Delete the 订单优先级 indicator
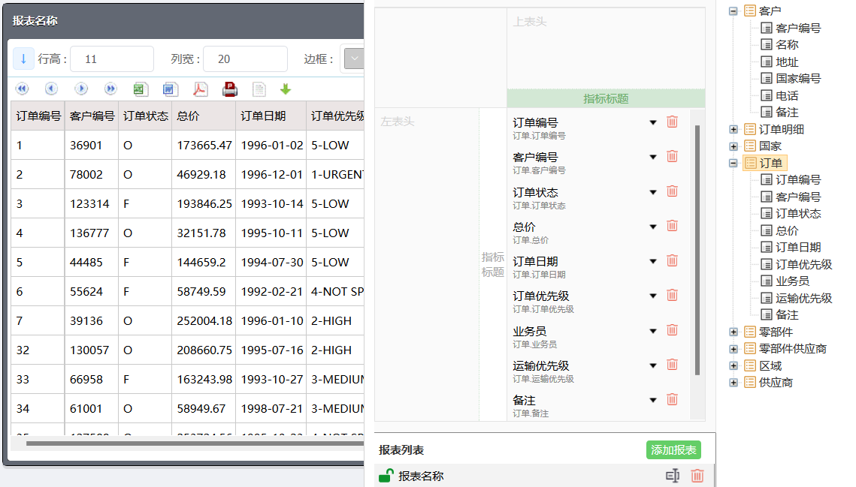The image size is (856, 487). [672, 295]
